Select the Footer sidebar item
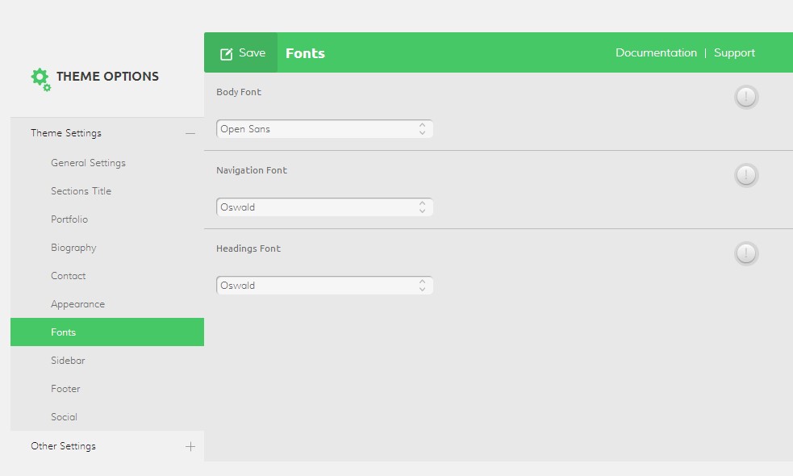 point(65,389)
